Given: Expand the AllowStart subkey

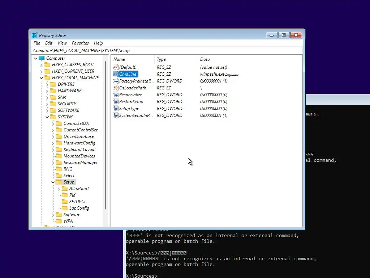Looking at the screenshot, I should pos(59,189).
